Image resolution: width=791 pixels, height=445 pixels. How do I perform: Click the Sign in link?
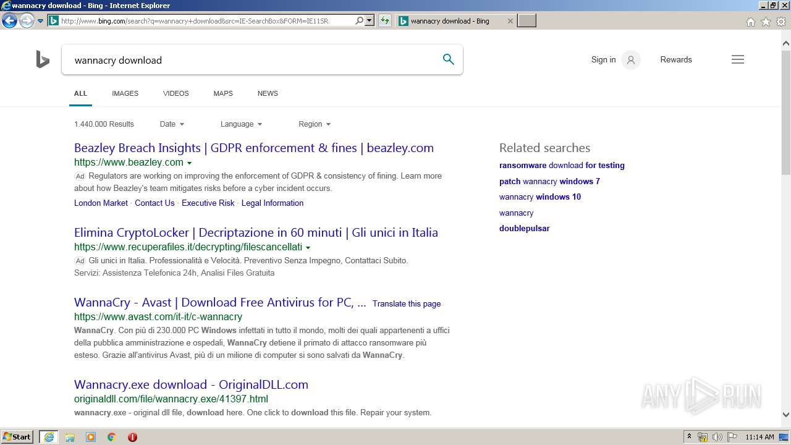[603, 60]
